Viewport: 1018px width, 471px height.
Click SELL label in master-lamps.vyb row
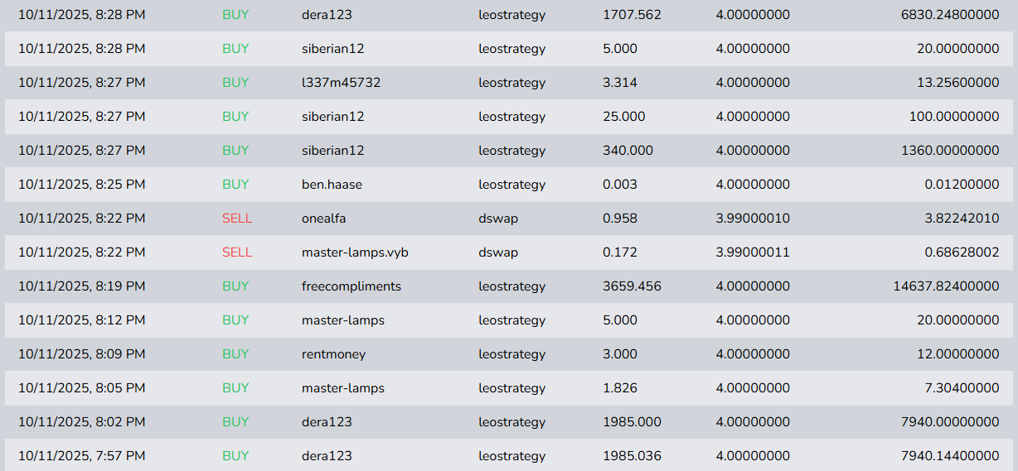[x=237, y=252]
